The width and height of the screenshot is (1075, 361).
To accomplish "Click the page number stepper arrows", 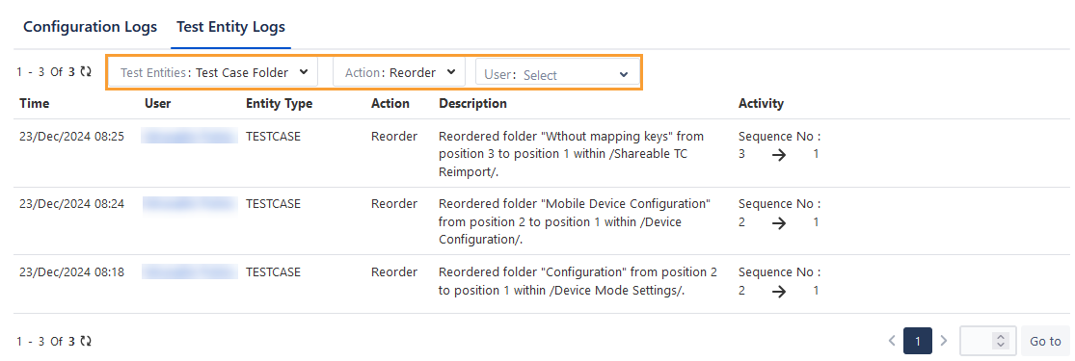I will click(1002, 341).
